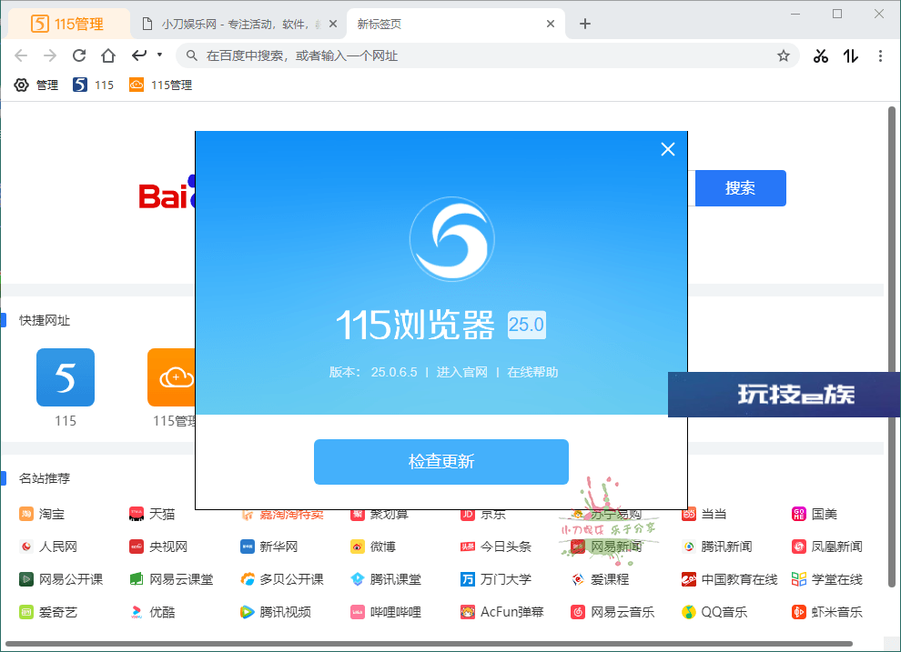Close the 小刀娱乐网 tab

333,25
